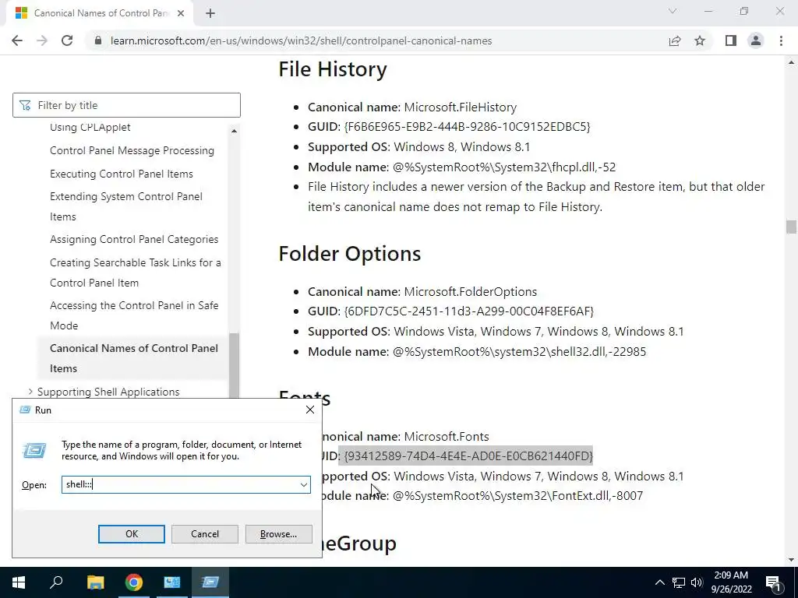Click the Run dialog title icon

tap(24, 410)
